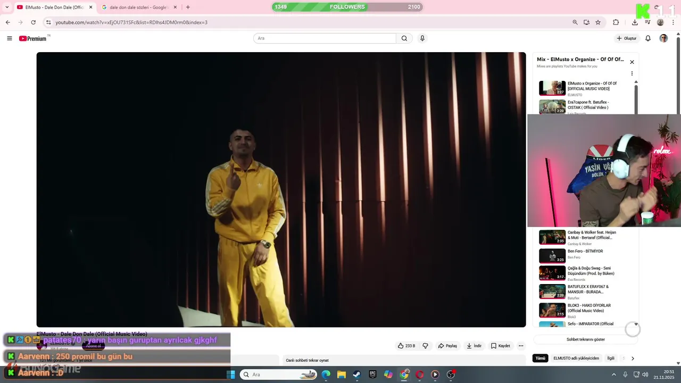This screenshot has width=681, height=383.
Task: Open Chrome downloads icon
Action: (x=635, y=22)
